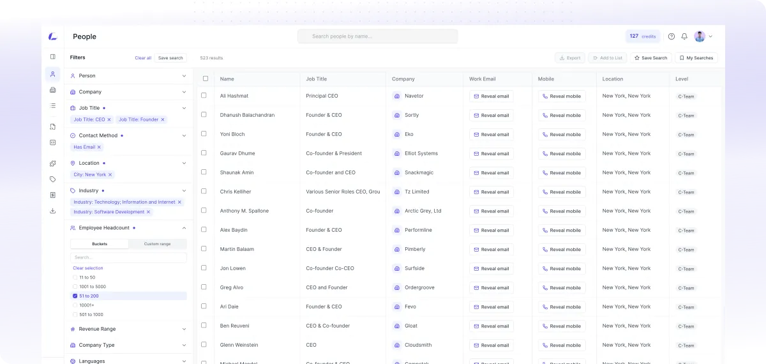
Task: Check the 10001+ headcount bucket
Action: [x=75, y=305]
